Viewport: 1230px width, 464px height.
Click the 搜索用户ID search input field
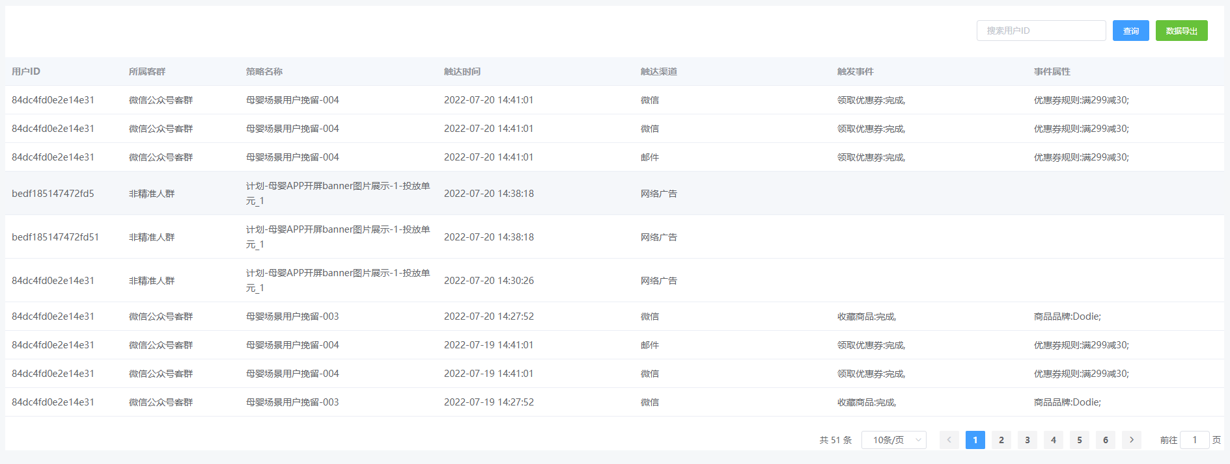pos(1041,31)
